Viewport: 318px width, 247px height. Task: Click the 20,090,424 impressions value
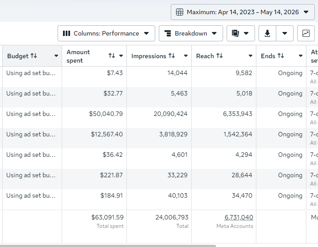point(171,114)
